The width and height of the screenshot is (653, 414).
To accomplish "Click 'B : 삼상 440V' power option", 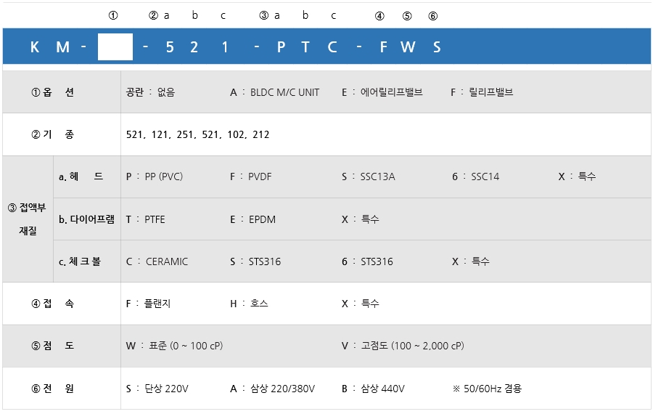I will 373,389.
